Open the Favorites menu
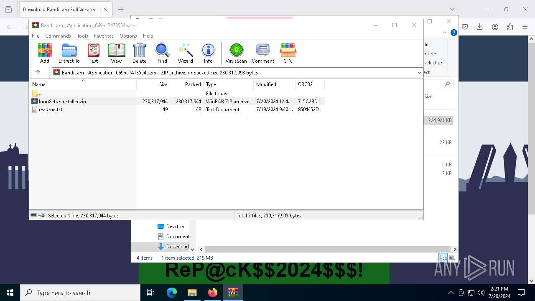Image resolution: width=535 pixels, height=301 pixels. tap(104, 36)
